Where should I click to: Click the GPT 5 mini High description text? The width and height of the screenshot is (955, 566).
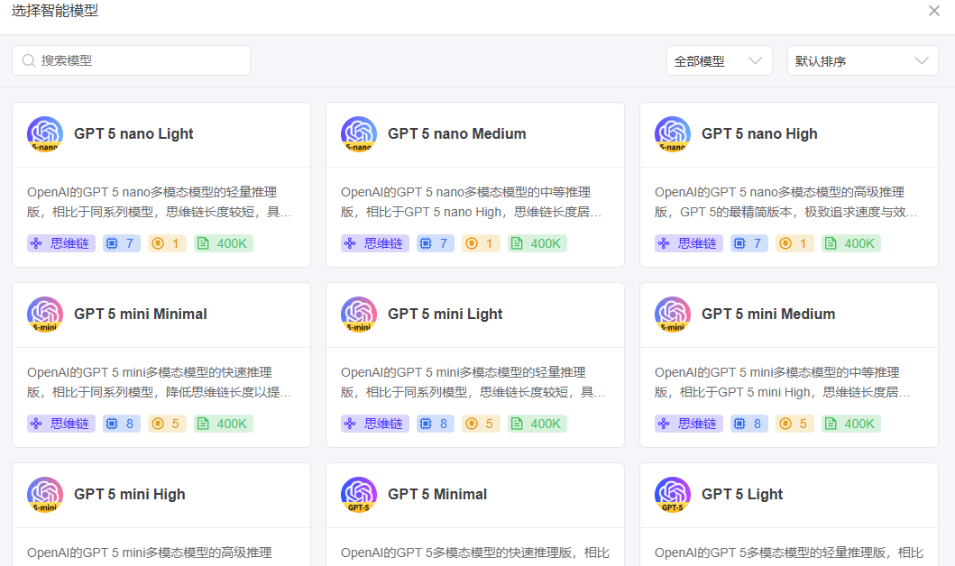pos(149,552)
